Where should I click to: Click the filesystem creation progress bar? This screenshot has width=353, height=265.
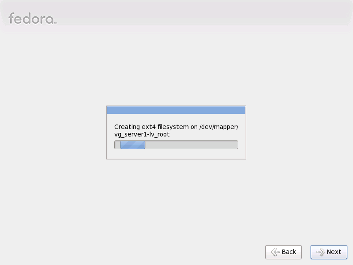click(176, 145)
